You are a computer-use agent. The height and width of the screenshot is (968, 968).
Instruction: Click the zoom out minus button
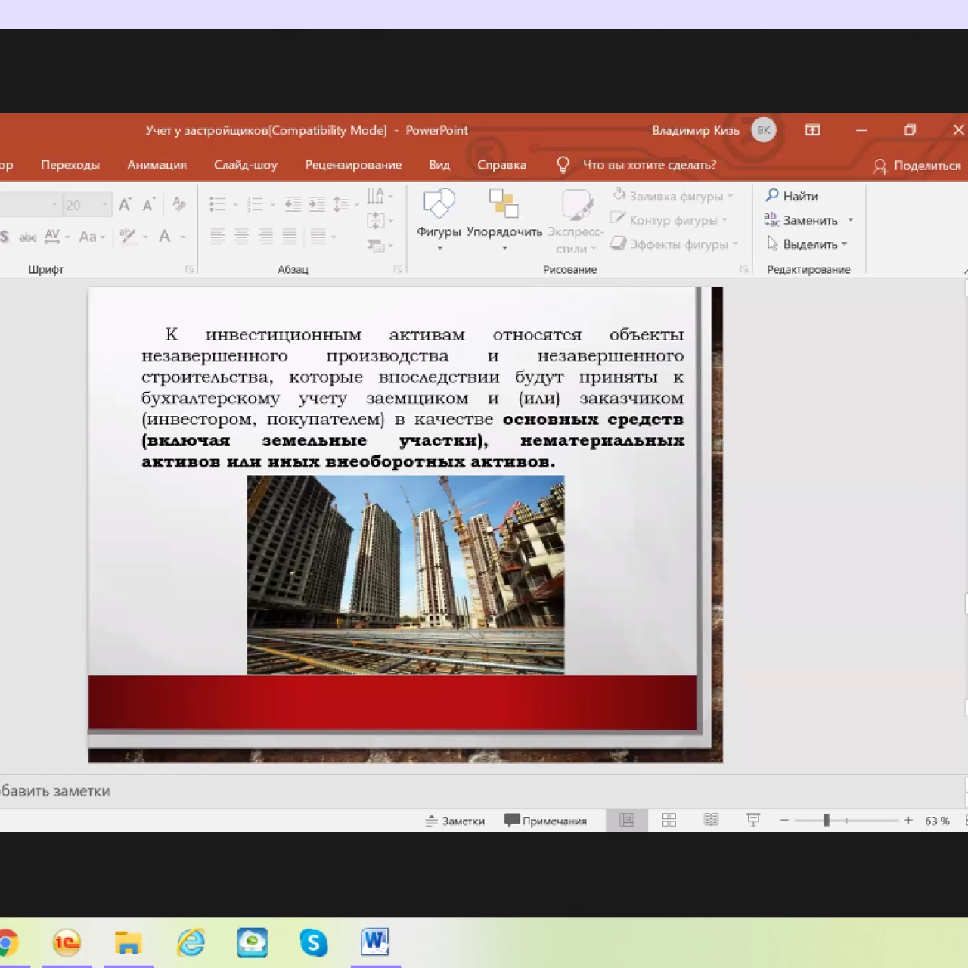[x=784, y=821]
